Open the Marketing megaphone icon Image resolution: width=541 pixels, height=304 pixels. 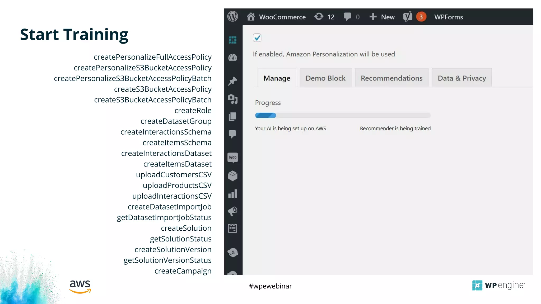[x=232, y=211]
